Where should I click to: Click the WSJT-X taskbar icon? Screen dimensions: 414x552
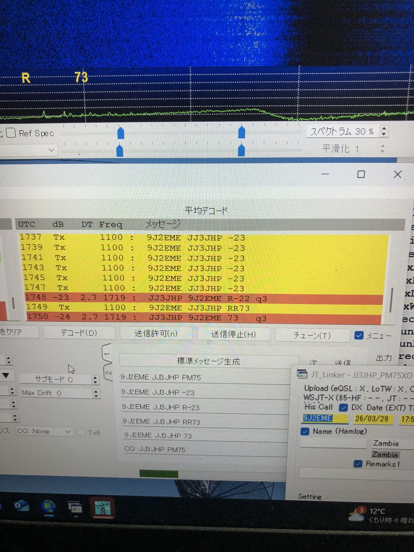102,508
